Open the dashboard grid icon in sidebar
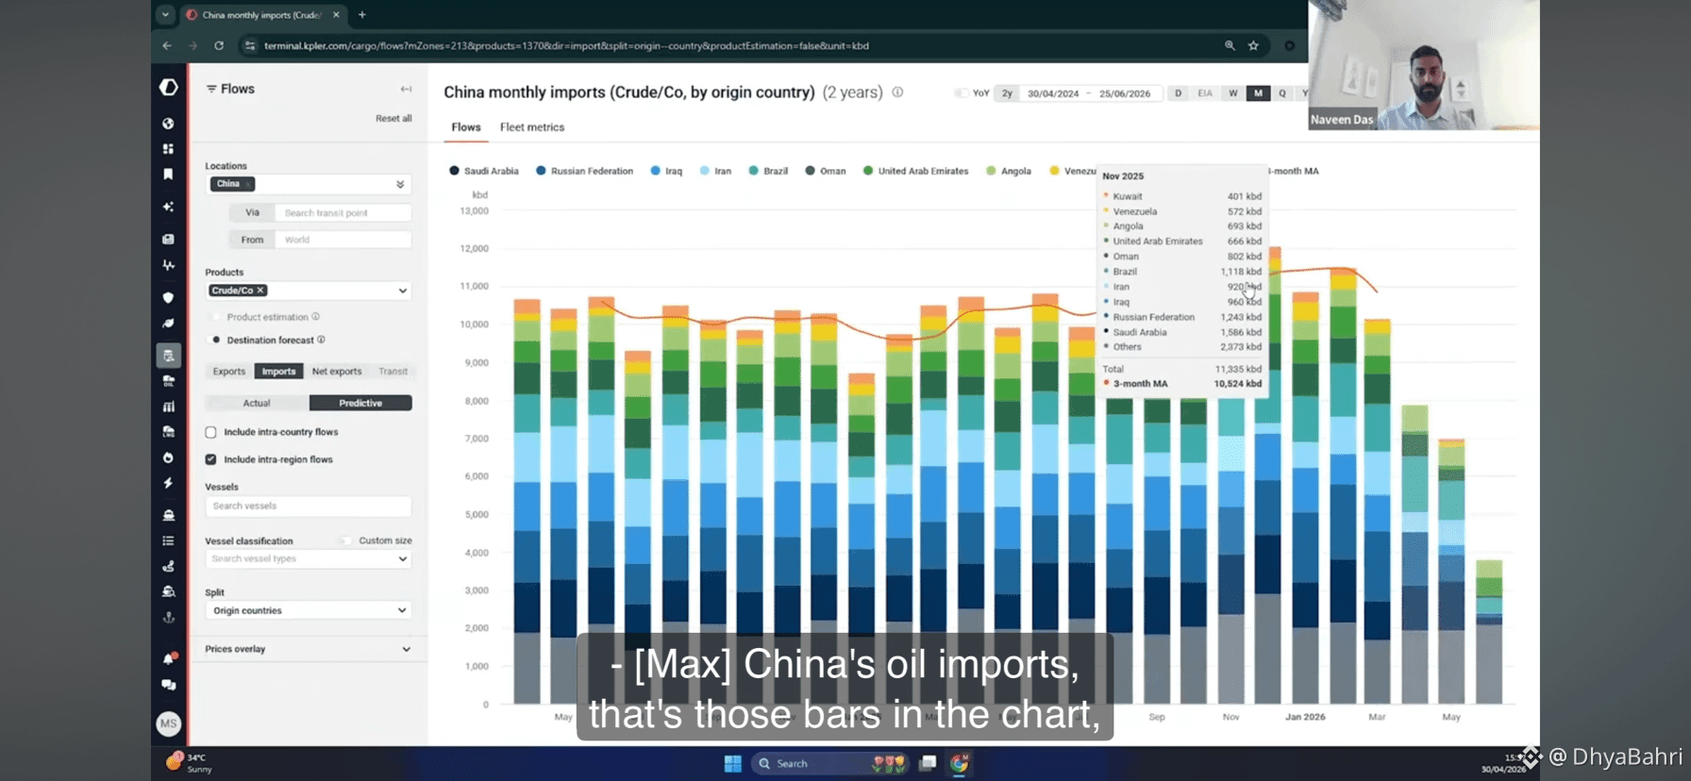The width and height of the screenshot is (1691, 781). [x=168, y=149]
